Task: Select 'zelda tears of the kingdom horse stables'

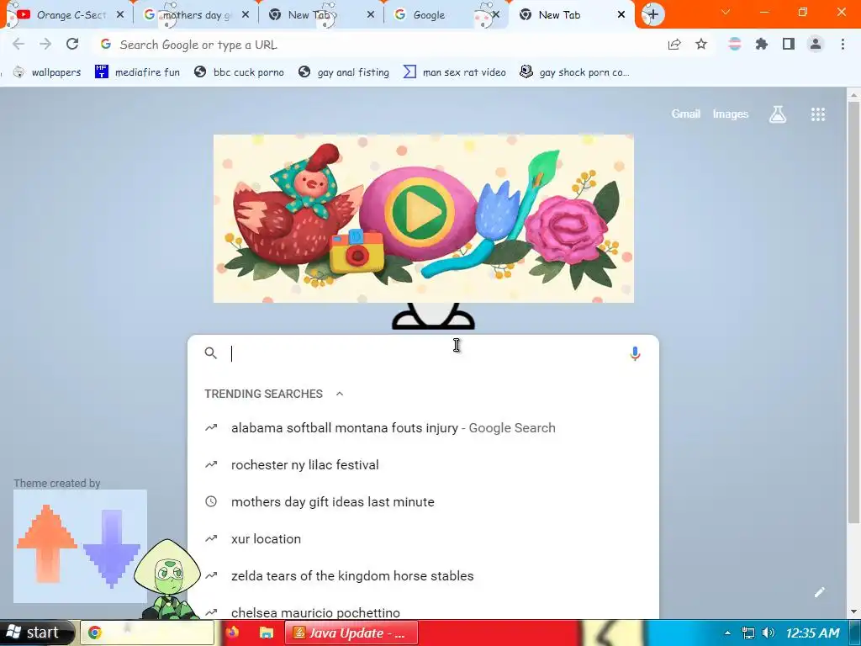Action: (423, 575)
